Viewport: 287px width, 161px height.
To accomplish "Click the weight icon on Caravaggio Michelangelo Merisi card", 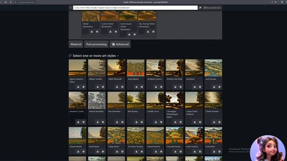I will 175,122.
